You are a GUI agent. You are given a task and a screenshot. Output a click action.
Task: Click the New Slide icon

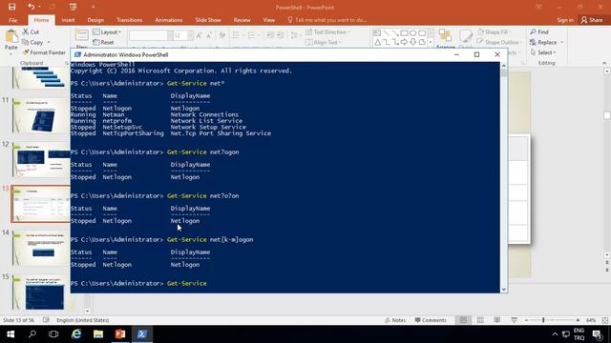81,35
